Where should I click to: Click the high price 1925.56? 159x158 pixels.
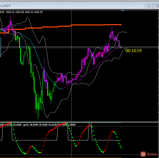coord(19,12)
